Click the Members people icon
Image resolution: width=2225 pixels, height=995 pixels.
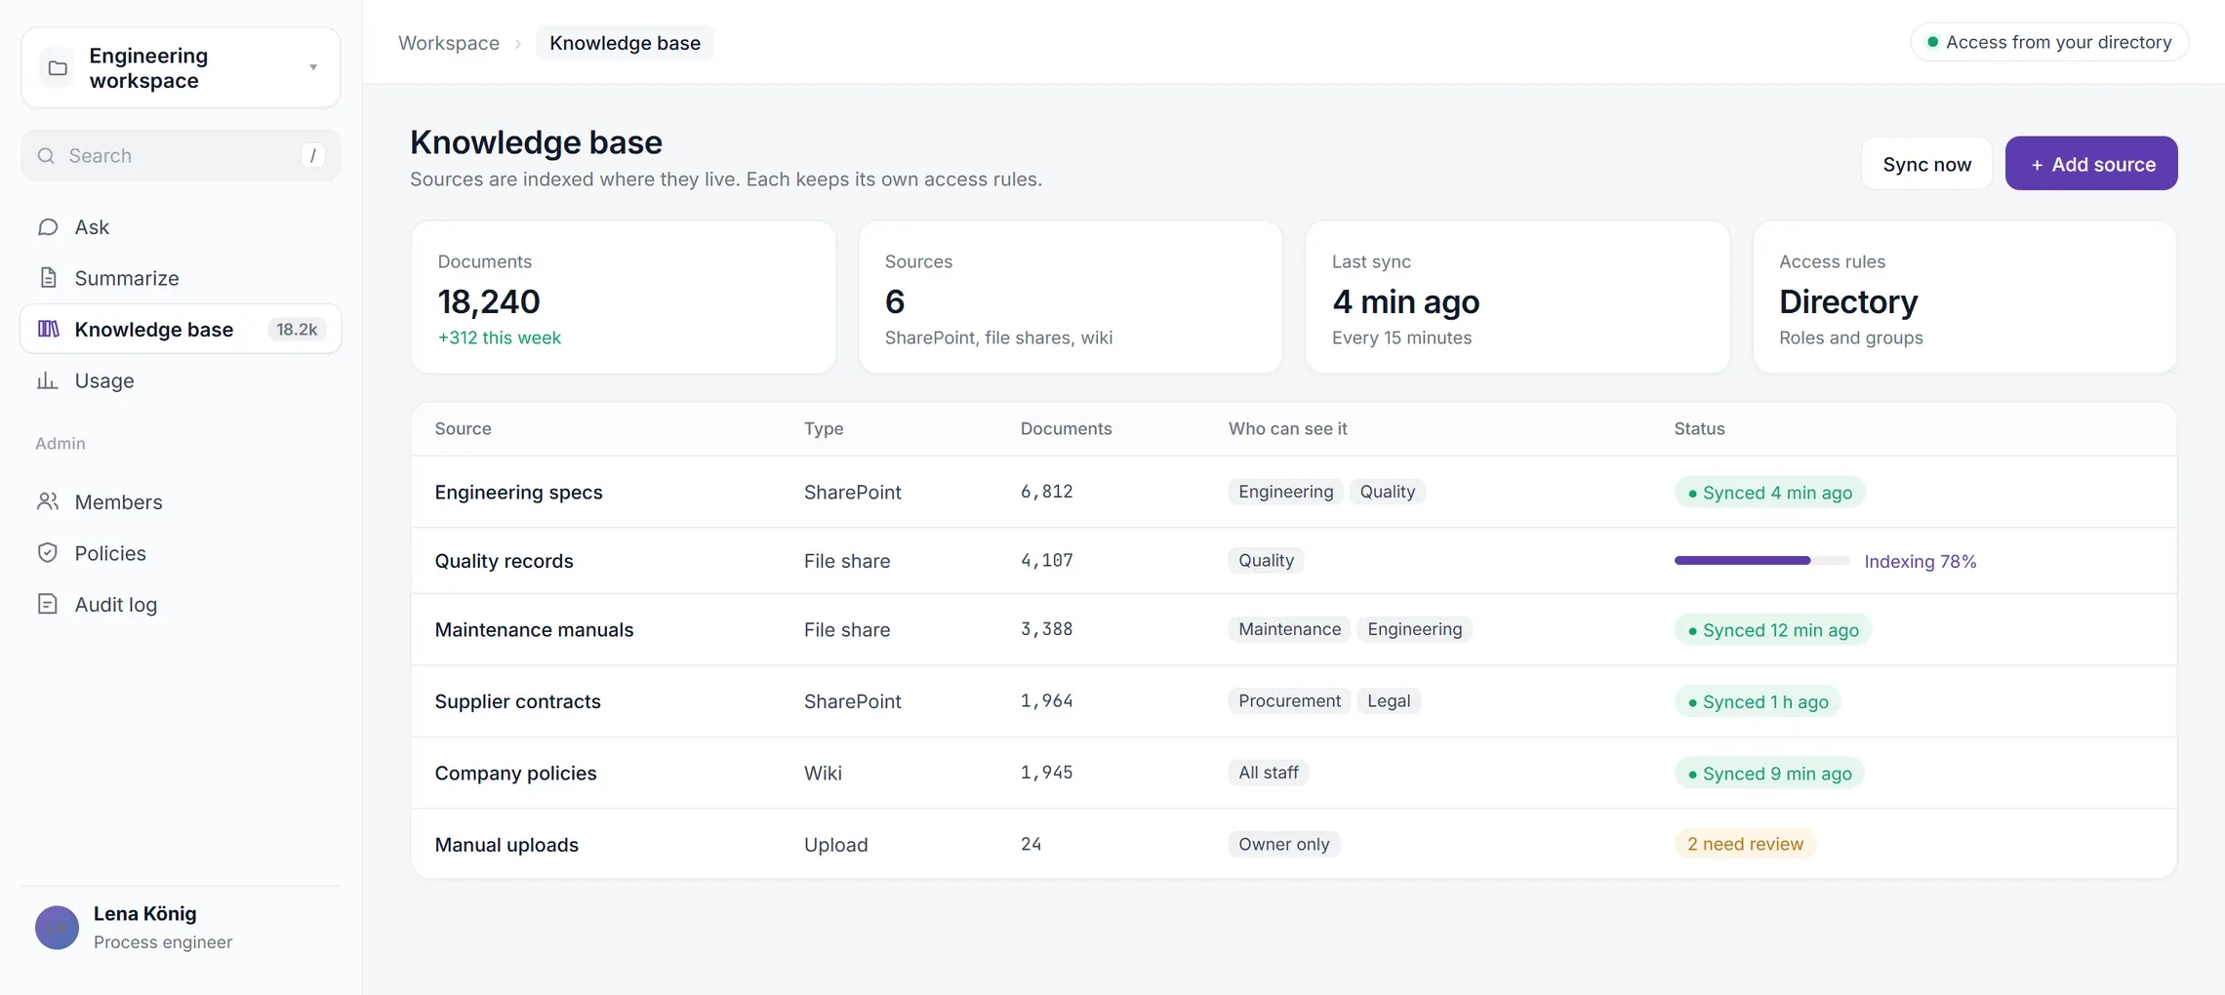48,501
